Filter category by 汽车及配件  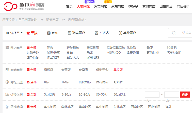coord(174,53)
